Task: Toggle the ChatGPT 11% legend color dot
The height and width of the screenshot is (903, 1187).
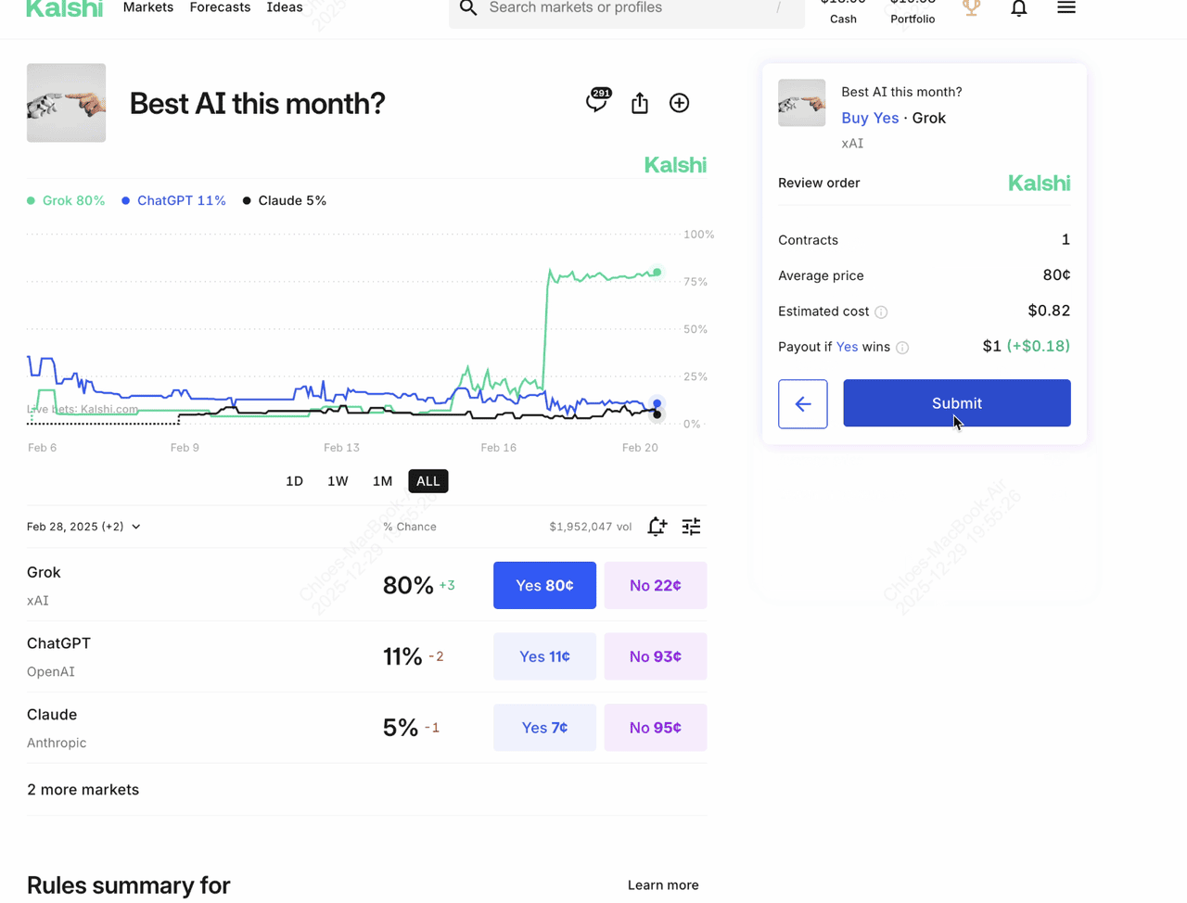Action: point(126,201)
